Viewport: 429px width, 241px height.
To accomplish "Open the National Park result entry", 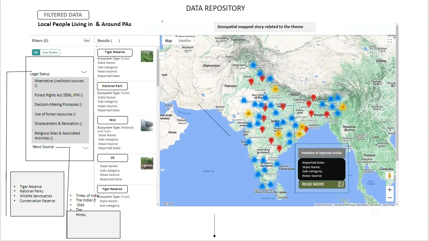I will pyautogui.click(x=112, y=86).
